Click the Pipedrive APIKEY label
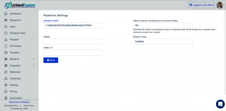Screen dimensions: 226x111 point(51,21)
